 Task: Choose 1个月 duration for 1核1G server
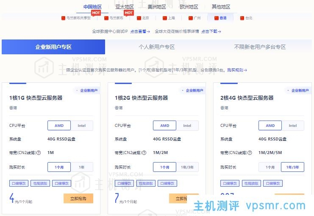(x=59, y=167)
